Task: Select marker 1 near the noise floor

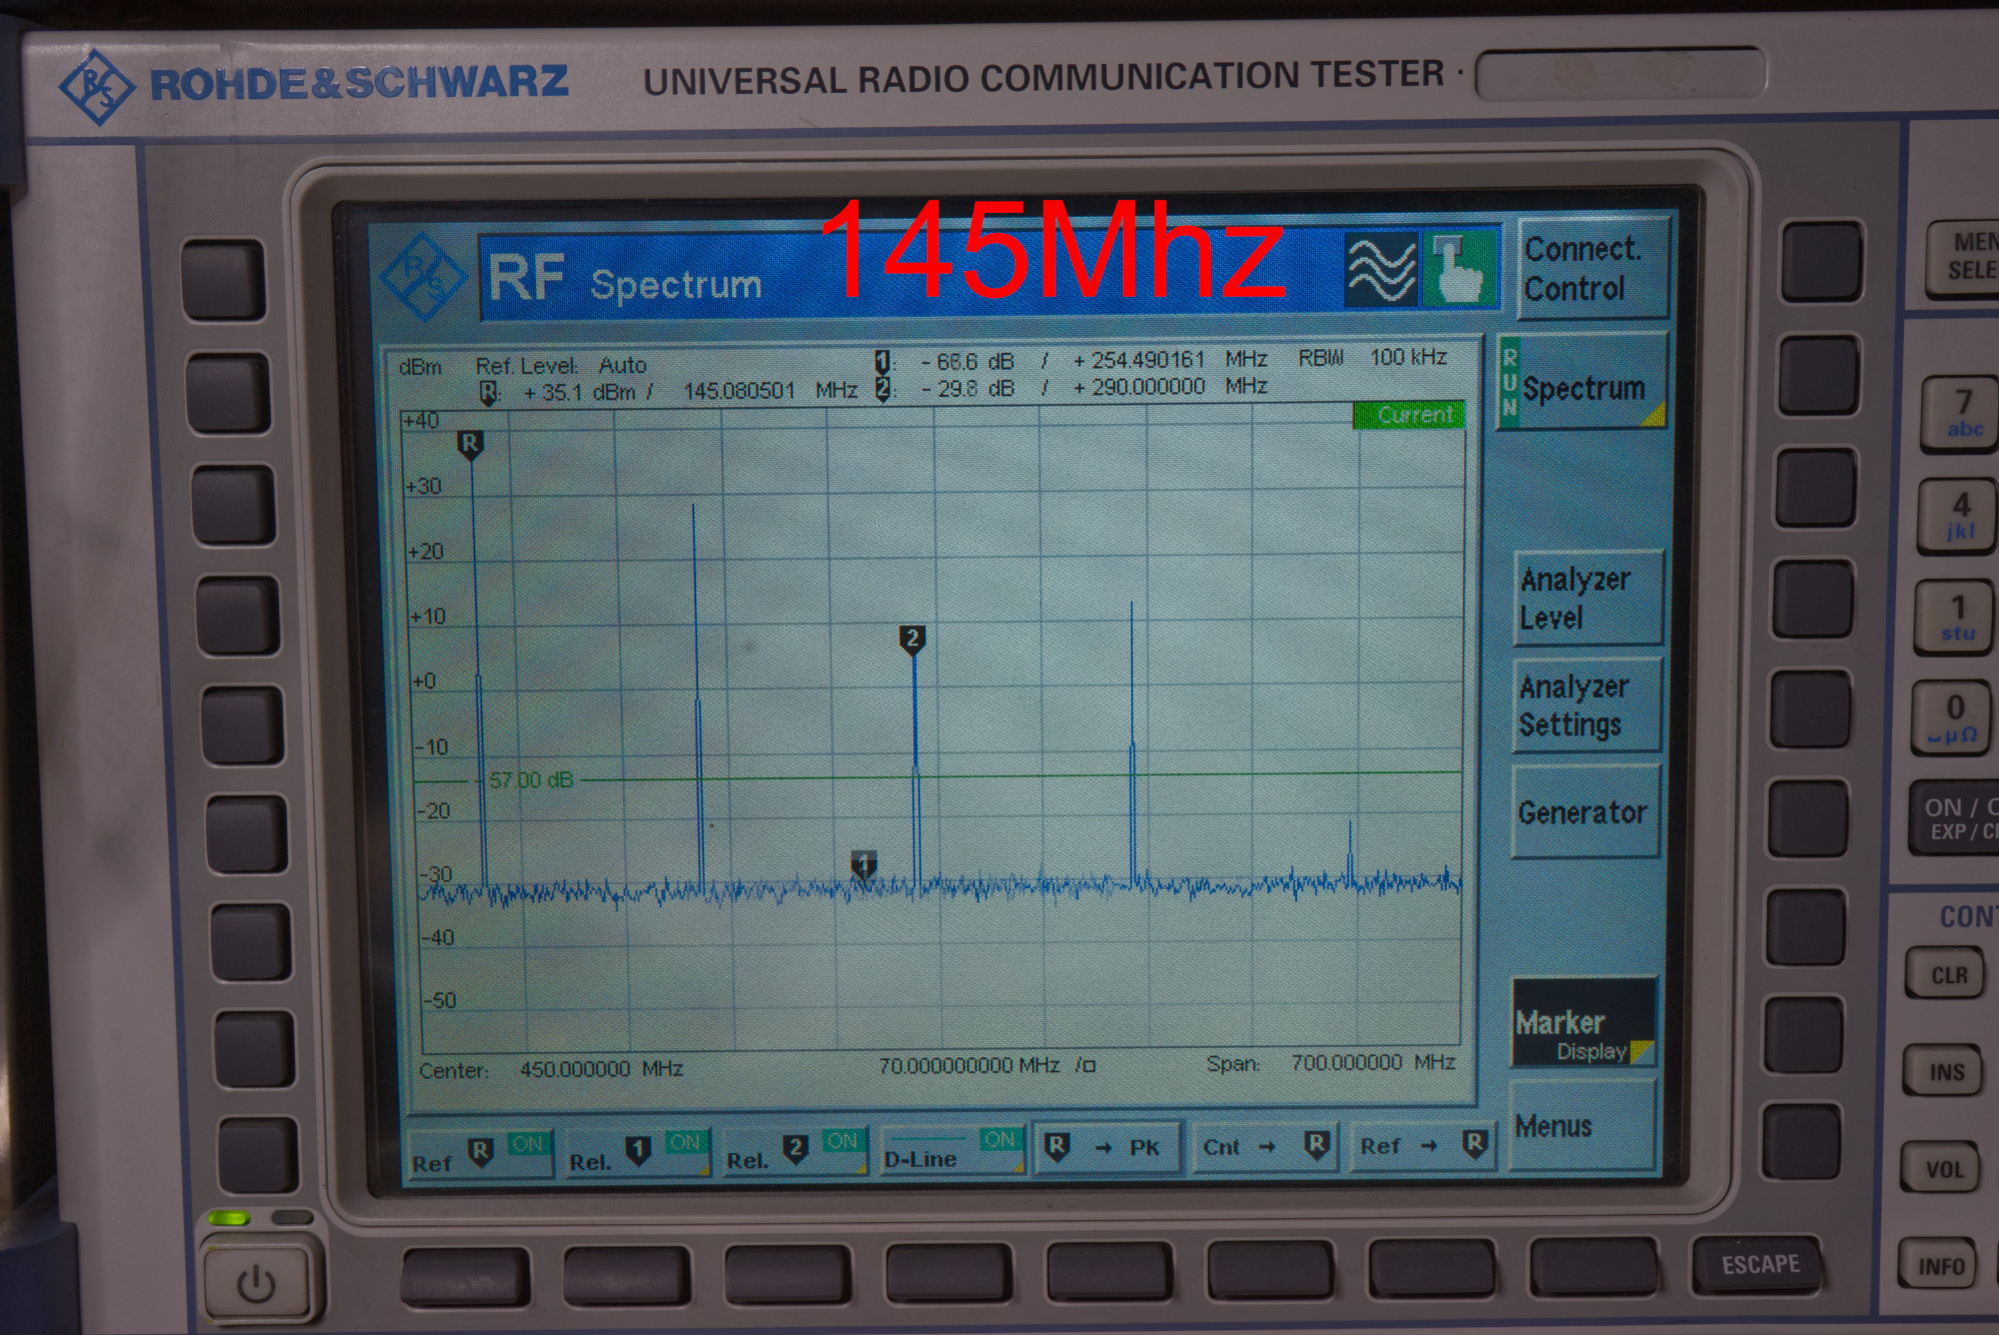Action: 865,864
